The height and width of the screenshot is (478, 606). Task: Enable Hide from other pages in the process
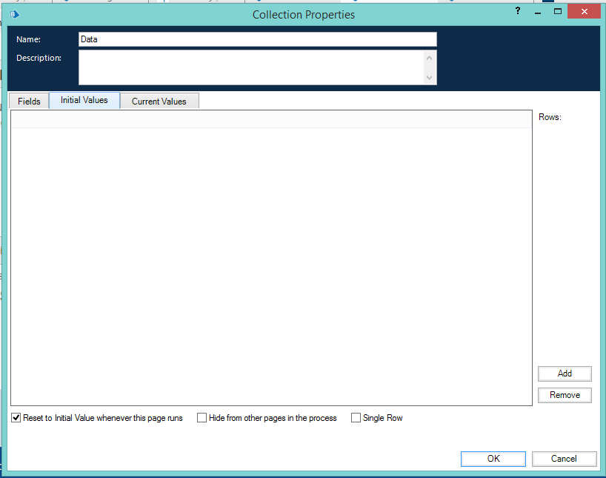202,418
